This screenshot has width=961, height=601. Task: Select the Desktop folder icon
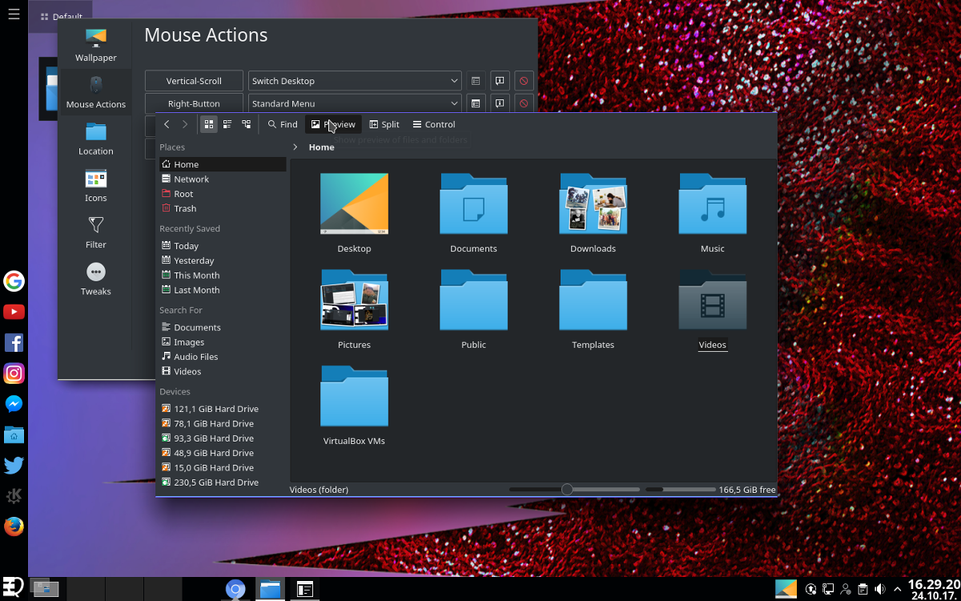click(354, 204)
